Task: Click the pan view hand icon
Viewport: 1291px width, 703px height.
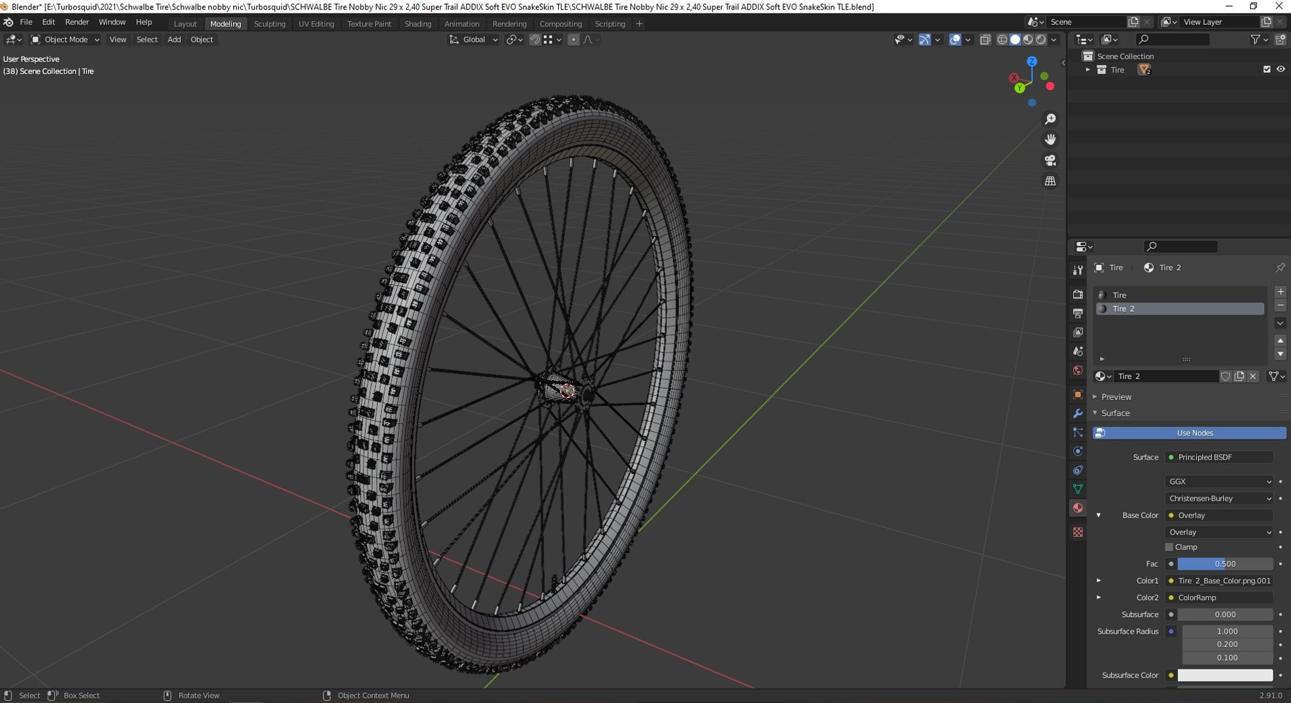Action: pyautogui.click(x=1050, y=140)
